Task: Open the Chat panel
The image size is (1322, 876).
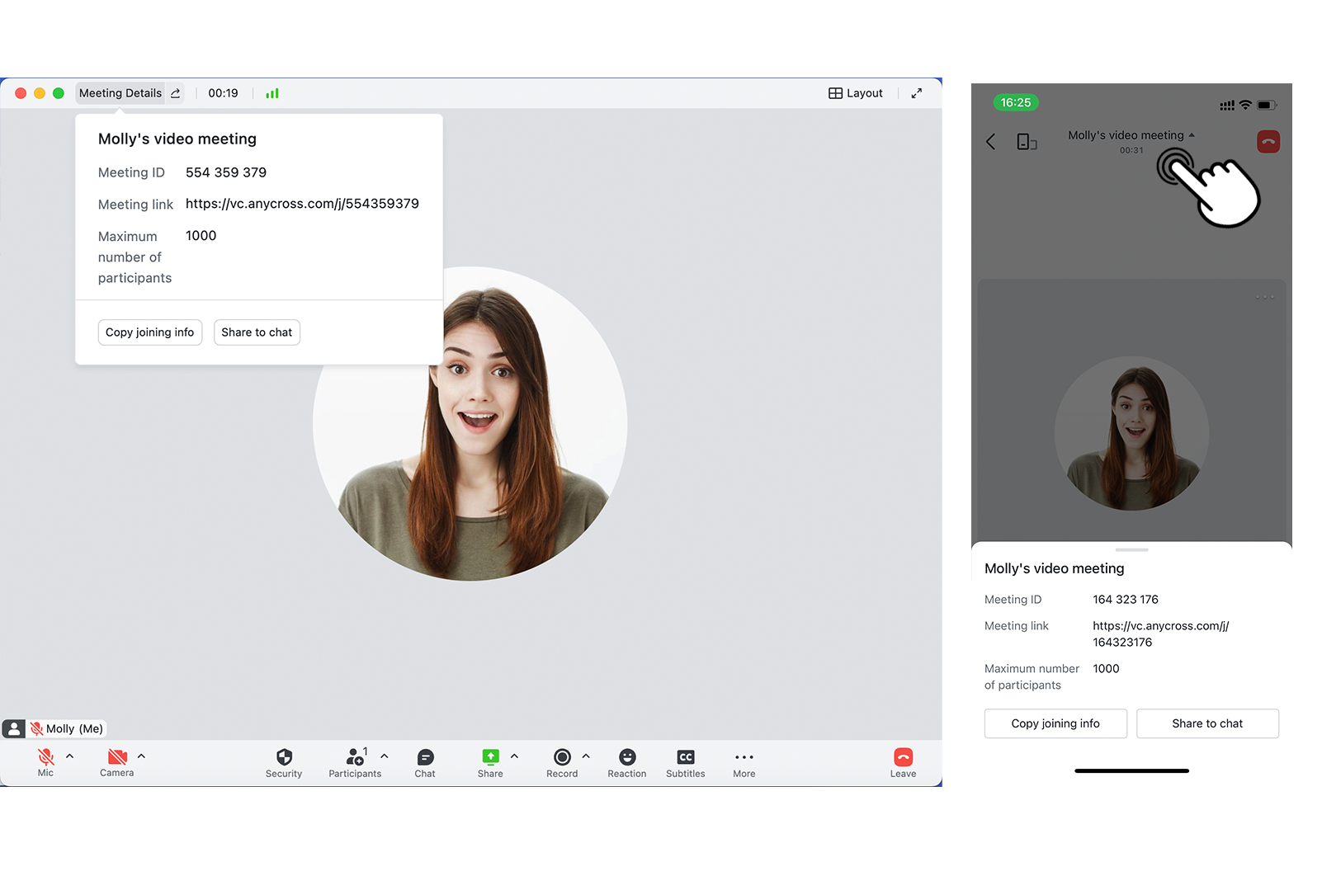Action: pos(425,757)
